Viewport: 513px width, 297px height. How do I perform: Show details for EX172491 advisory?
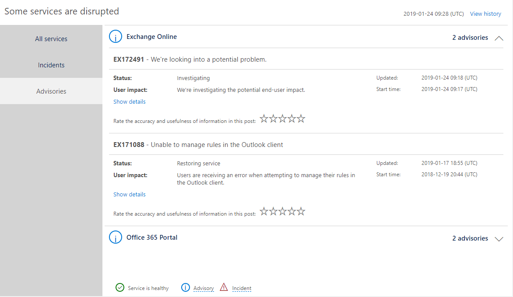coord(130,102)
